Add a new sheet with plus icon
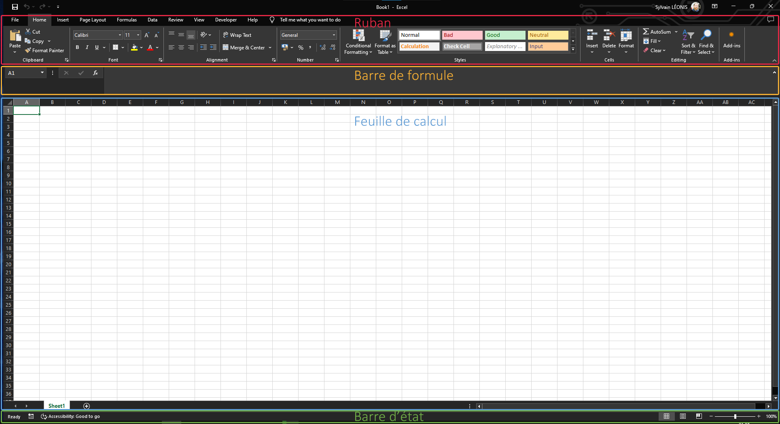780x424 pixels. point(87,406)
